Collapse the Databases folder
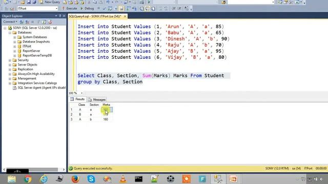This screenshot has height=184, width=328. (x=10, y=33)
